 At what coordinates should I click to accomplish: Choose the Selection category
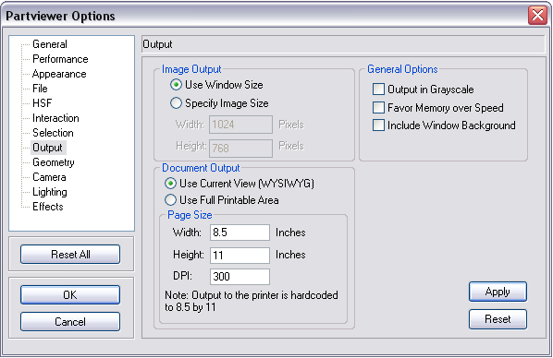53,133
